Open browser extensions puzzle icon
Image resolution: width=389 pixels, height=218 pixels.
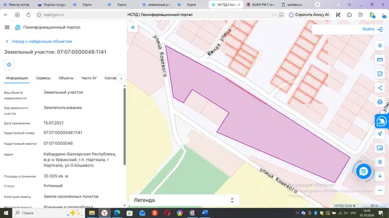pyautogui.click(x=349, y=15)
